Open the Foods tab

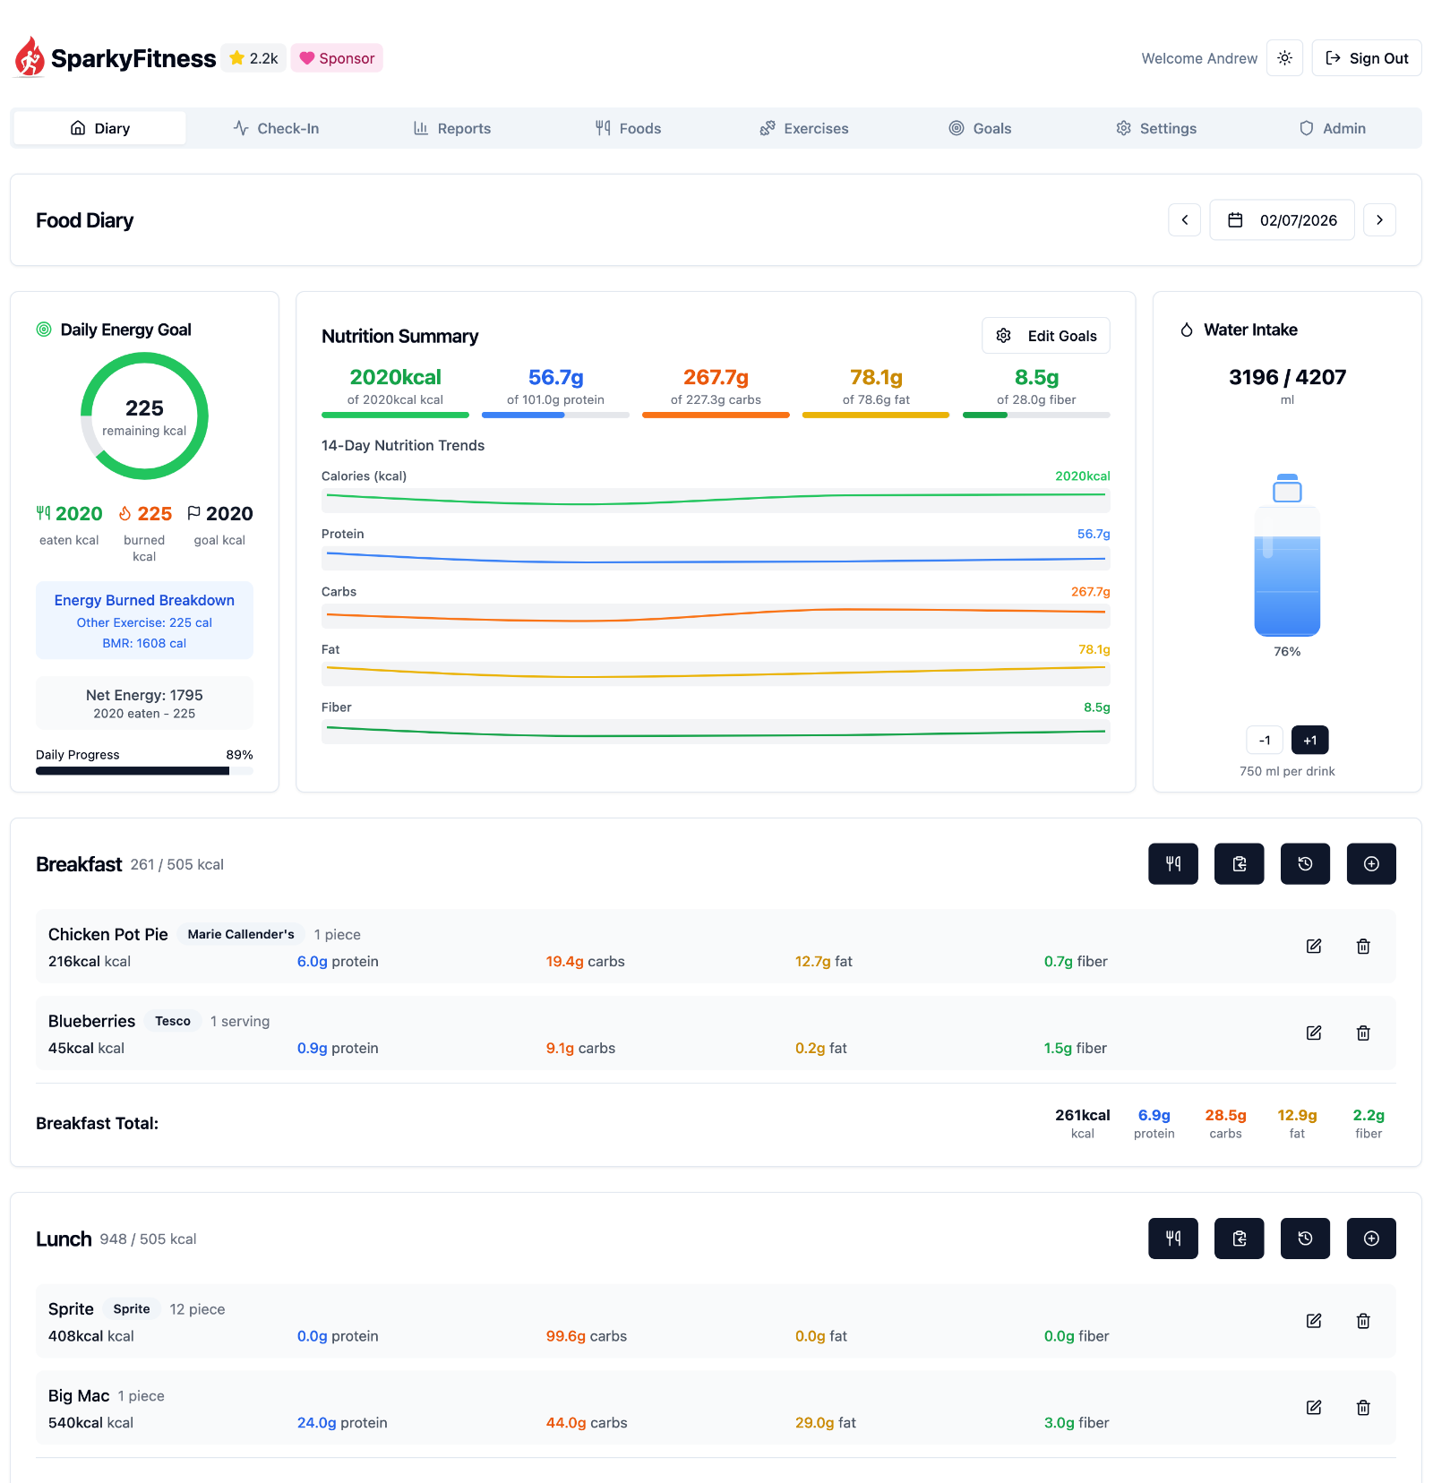coord(628,128)
